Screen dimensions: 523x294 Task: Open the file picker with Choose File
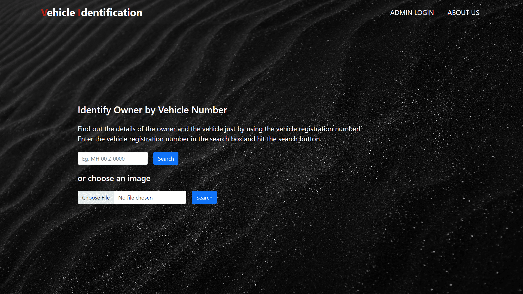[x=96, y=197]
